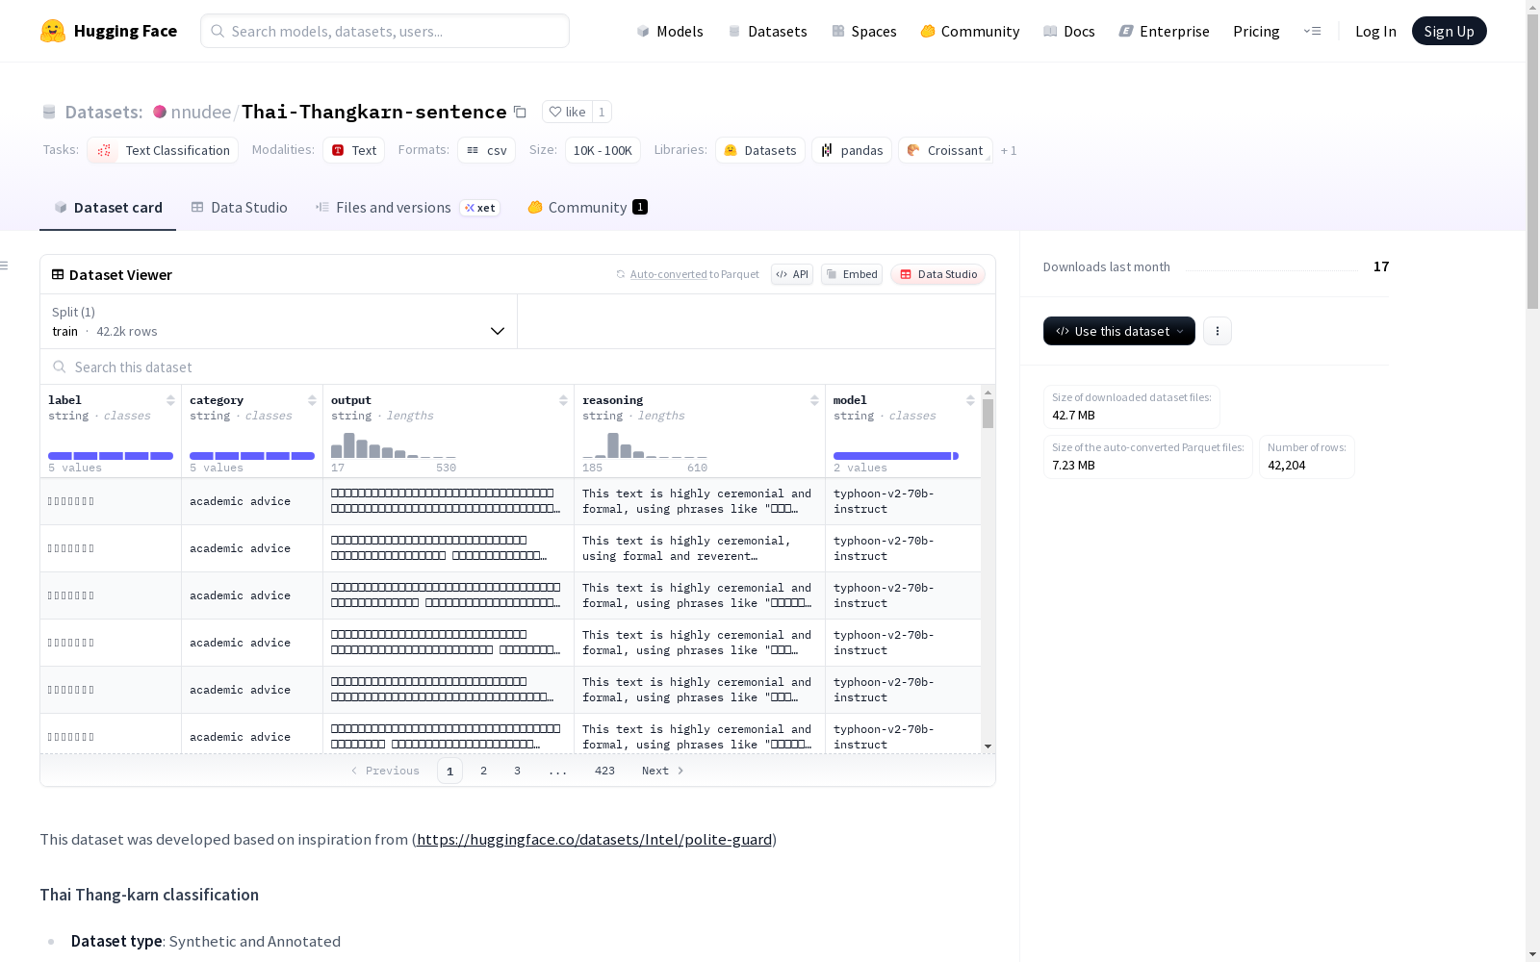
Task: Go to page 3 of the dataset
Action: pyautogui.click(x=517, y=771)
